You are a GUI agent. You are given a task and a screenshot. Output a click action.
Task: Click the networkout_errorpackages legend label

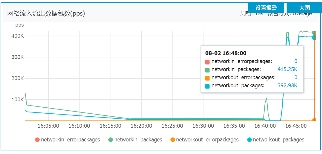click(207, 140)
